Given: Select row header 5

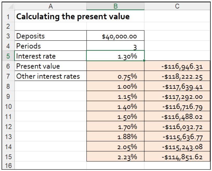Looking at the screenshot, I should click(8, 56).
